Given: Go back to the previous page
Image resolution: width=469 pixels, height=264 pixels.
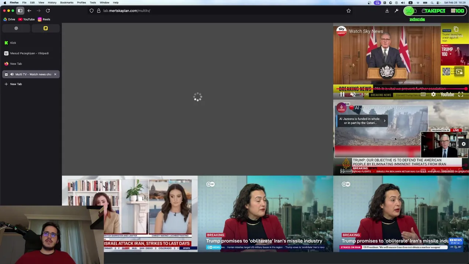Looking at the screenshot, I should pos(29,11).
